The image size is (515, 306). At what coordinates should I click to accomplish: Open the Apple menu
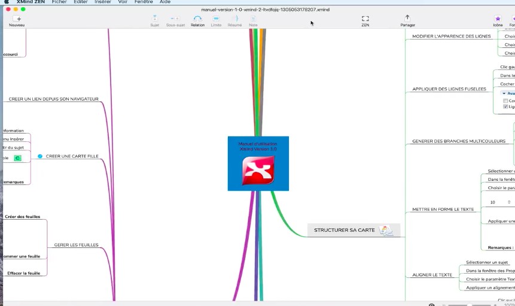[x=6, y=2]
